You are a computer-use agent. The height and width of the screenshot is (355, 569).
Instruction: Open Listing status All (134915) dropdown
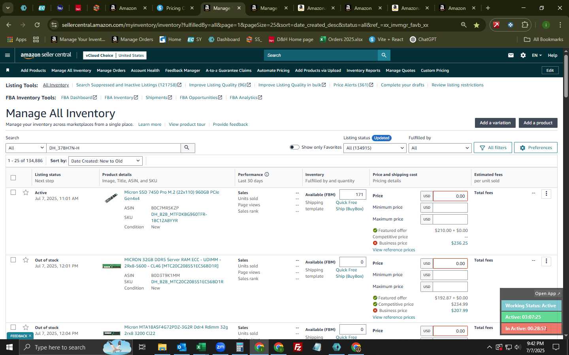[x=375, y=148]
